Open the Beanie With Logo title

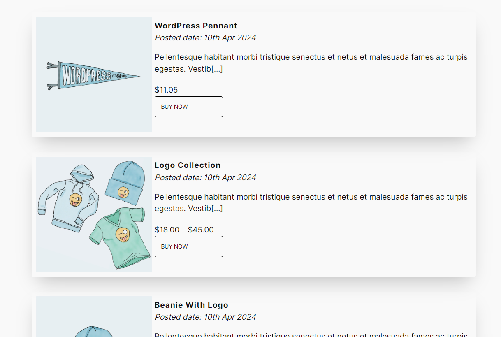191,305
